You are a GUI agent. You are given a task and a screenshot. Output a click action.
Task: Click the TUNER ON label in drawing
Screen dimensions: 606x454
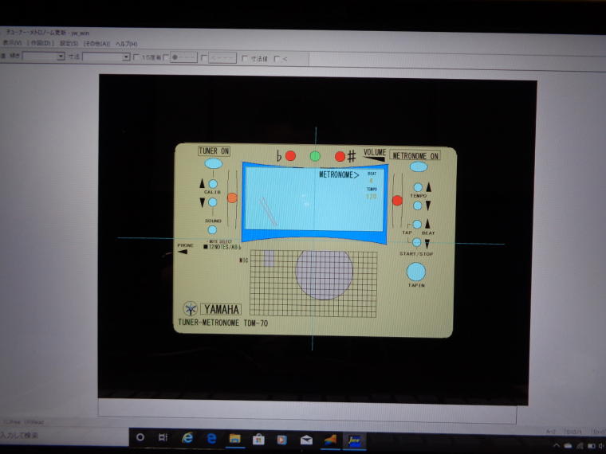click(x=214, y=151)
